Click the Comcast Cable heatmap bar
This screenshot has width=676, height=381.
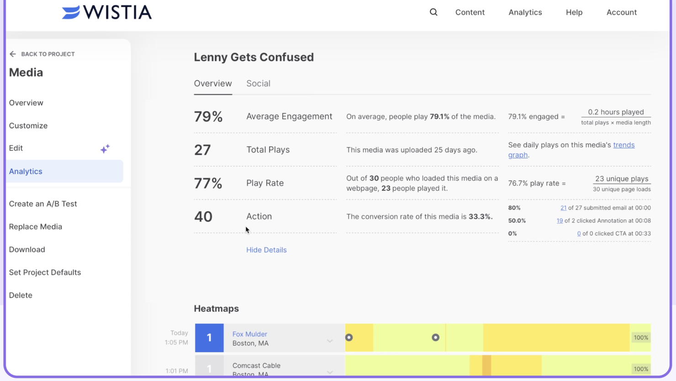click(x=498, y=366)
